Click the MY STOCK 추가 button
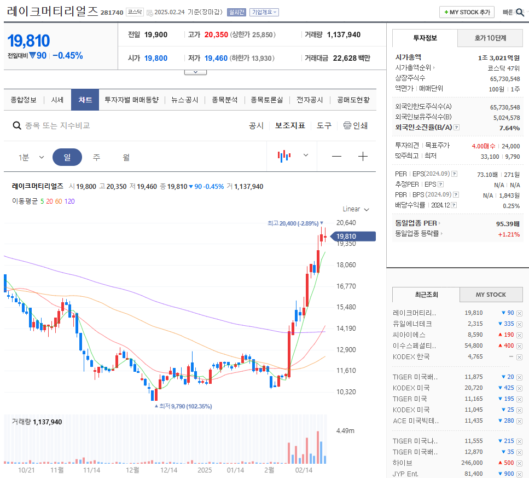Screen dimensions: 529x478 [x=467, y=11]
